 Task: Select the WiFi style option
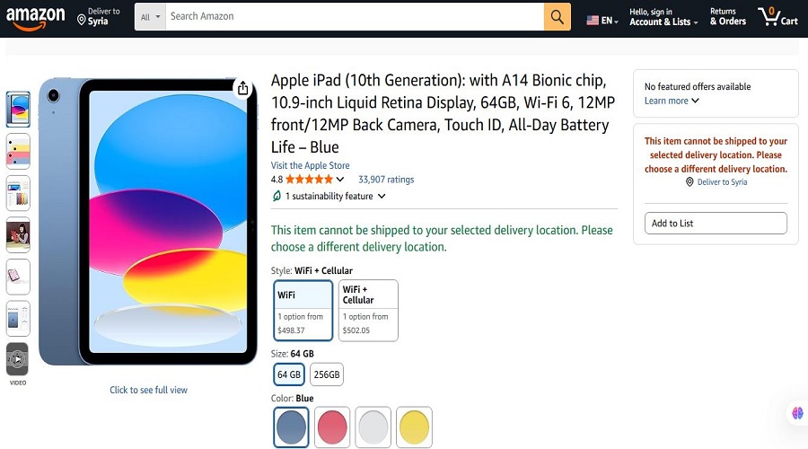[x=303, y=311]
